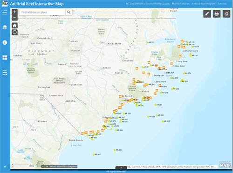The image size is (233, 173).
Task: Open the measurement tool with the ruler icon
Action: pos(207,14)
